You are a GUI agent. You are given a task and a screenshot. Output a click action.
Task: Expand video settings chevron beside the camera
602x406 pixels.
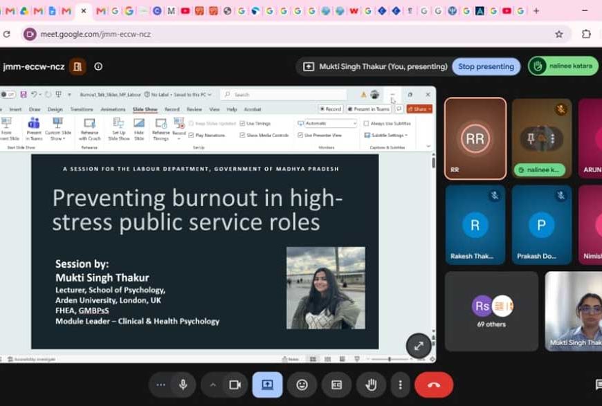[x=213, y=385]
